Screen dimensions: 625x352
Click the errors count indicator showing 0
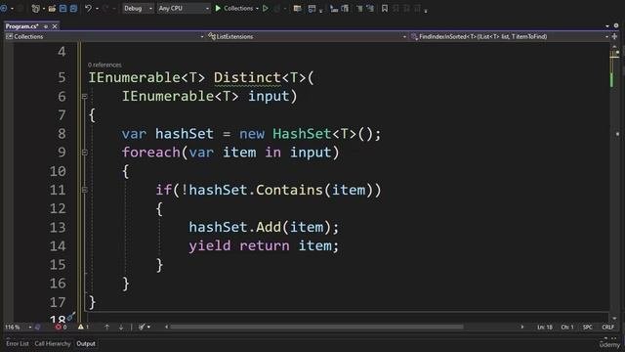pos(61,327)
